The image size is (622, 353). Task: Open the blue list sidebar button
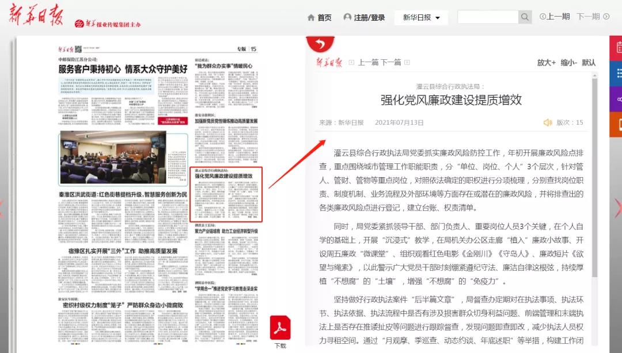coord(616,73)
